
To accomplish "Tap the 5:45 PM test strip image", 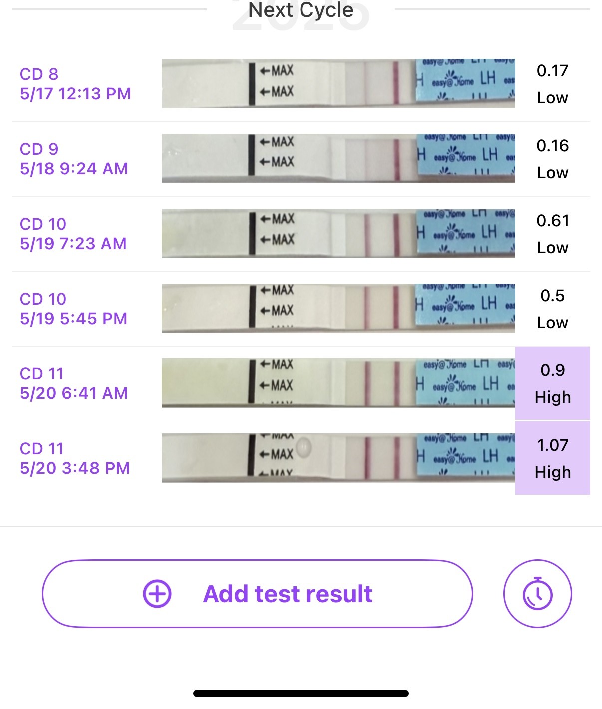I will pos(338,308).
